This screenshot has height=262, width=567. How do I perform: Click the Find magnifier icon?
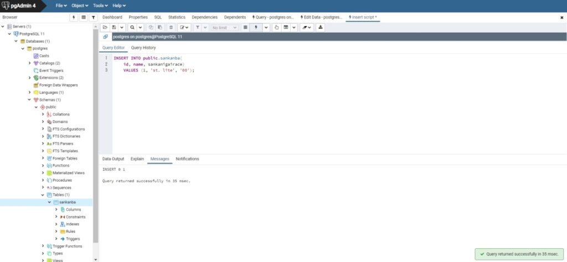(132, 27)
